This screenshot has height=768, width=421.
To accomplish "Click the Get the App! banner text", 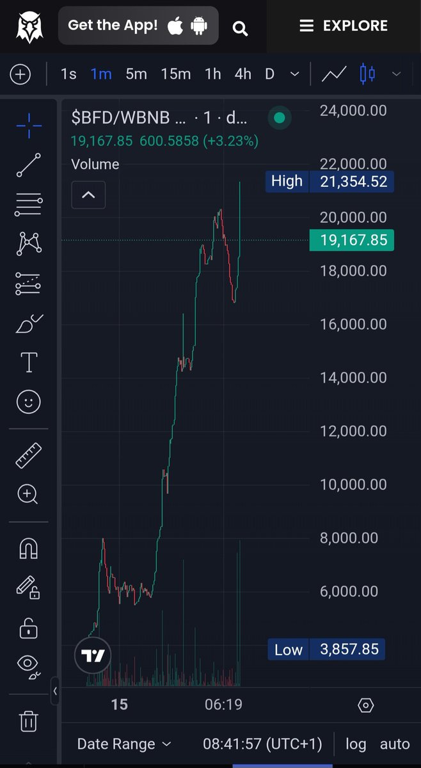I will [x=113, y=26].
